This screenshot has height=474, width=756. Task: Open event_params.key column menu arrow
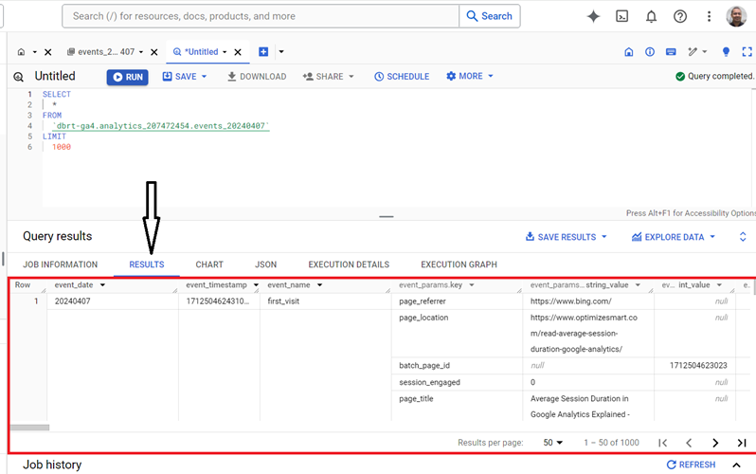471,285
